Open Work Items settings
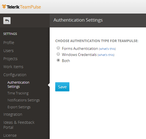This screenshot has width=146, height=139. tap(13, 67)
